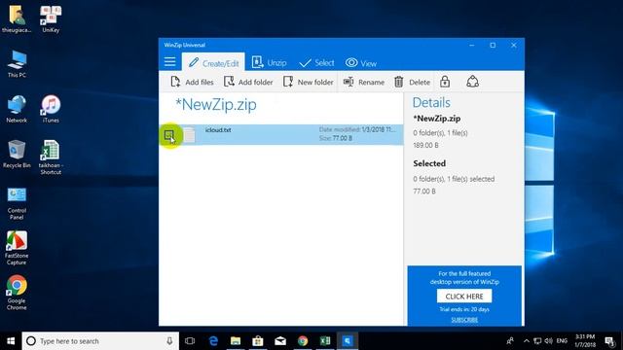The height and width of the screenshot is (350, 623).
Task: Select the Google Chrome desktop shortcut
Action: [x=17, y=293]
